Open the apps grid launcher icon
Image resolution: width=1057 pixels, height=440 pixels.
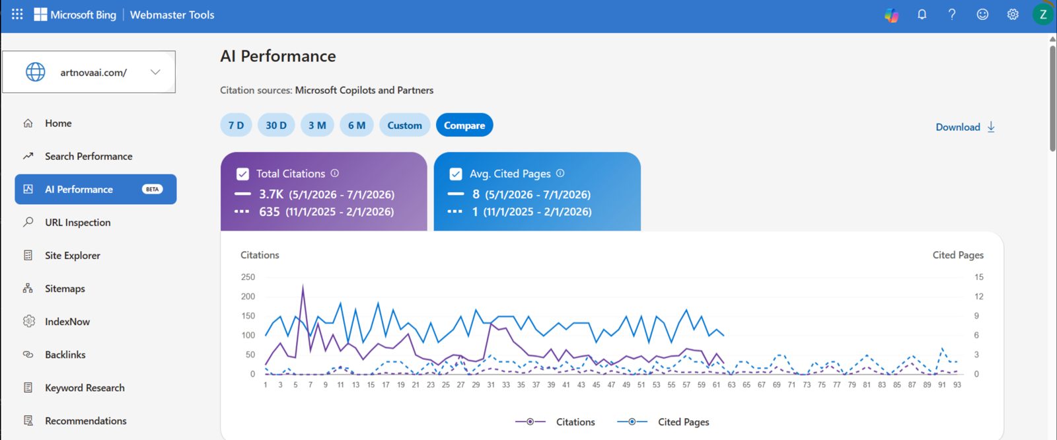point(17,14)
